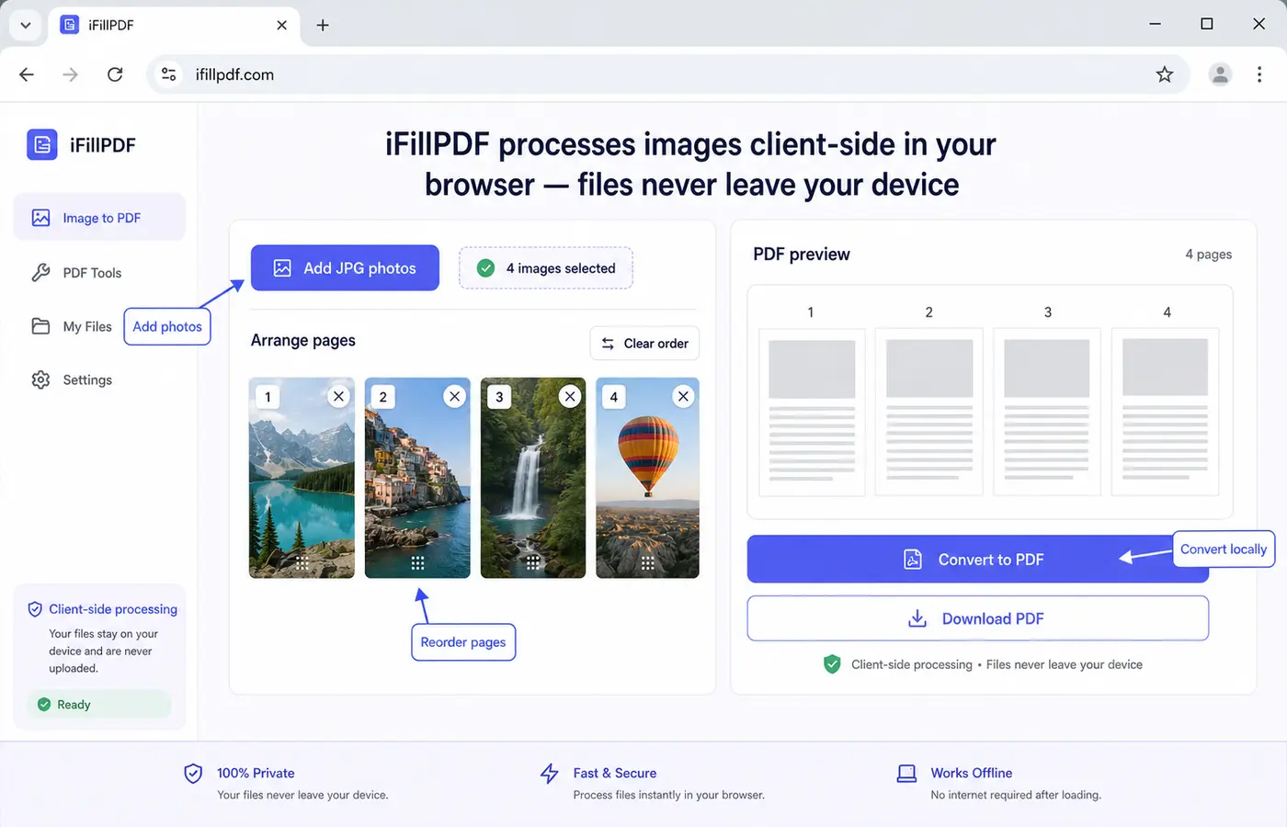Image resolution: width=1287 pixels, height=827 pixels.
Task: Select the hot air balloon thumbnail
Action: click(647, 478)
